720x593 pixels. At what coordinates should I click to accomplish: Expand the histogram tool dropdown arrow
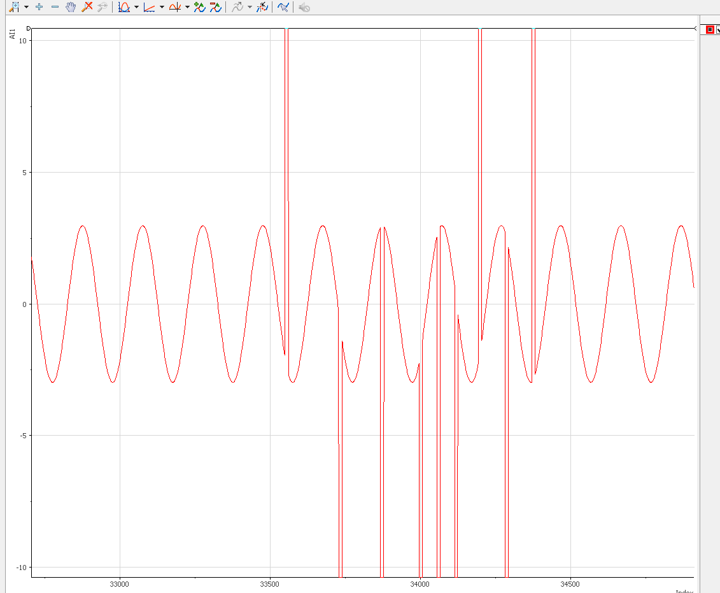tap(136, 7)
